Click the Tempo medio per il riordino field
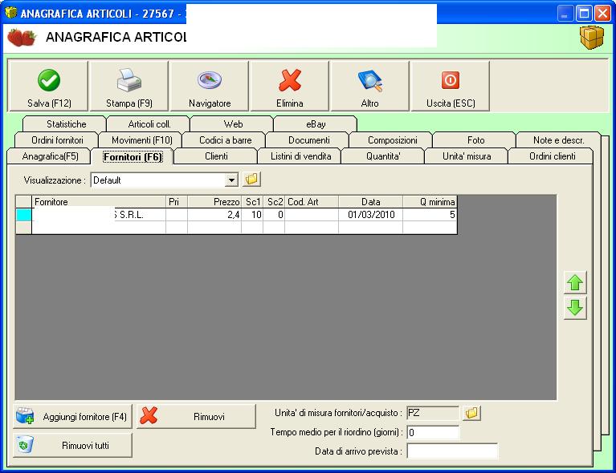This screenshot has width=616, height=473. click(x=433, y=432)
